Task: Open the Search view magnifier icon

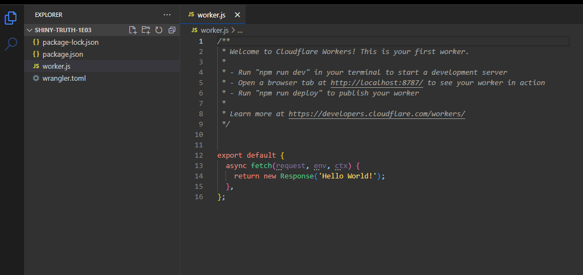Action: tap(11, 44)
